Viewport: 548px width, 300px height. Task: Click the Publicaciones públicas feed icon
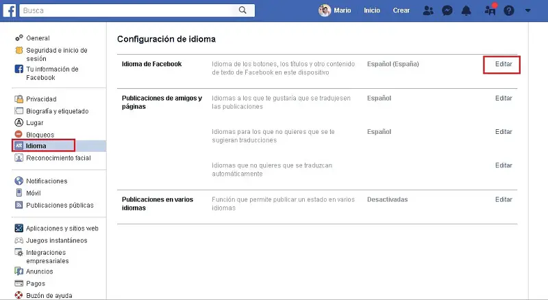(19, 205)
